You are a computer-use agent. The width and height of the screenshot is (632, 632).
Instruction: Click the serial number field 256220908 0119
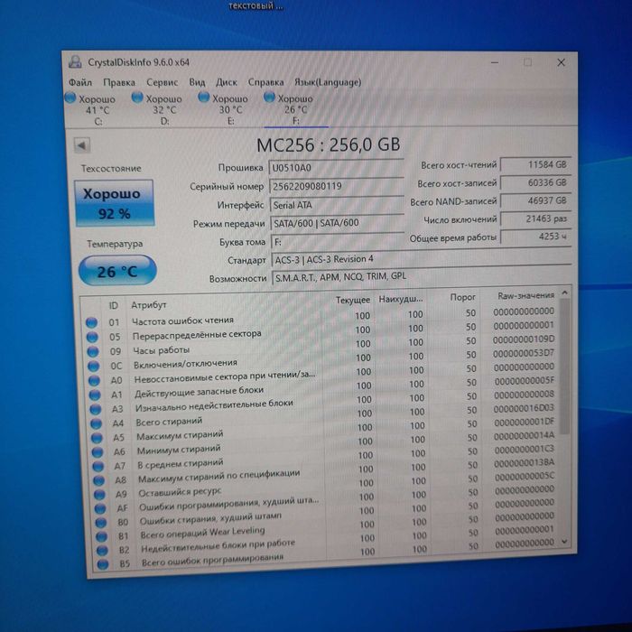tap(337, 186)
